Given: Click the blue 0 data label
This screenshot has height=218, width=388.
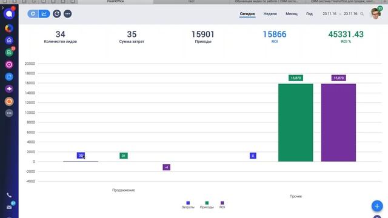Looking at the screenshot, I should tap(253, 156).
